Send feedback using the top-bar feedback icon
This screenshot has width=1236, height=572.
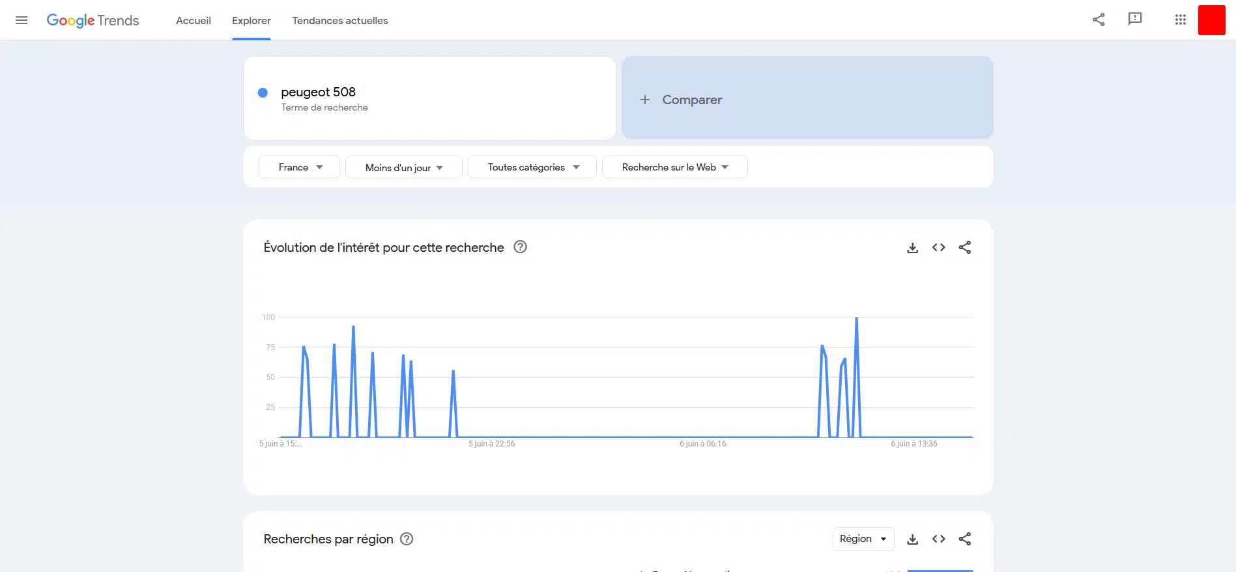coord(1135,19)
